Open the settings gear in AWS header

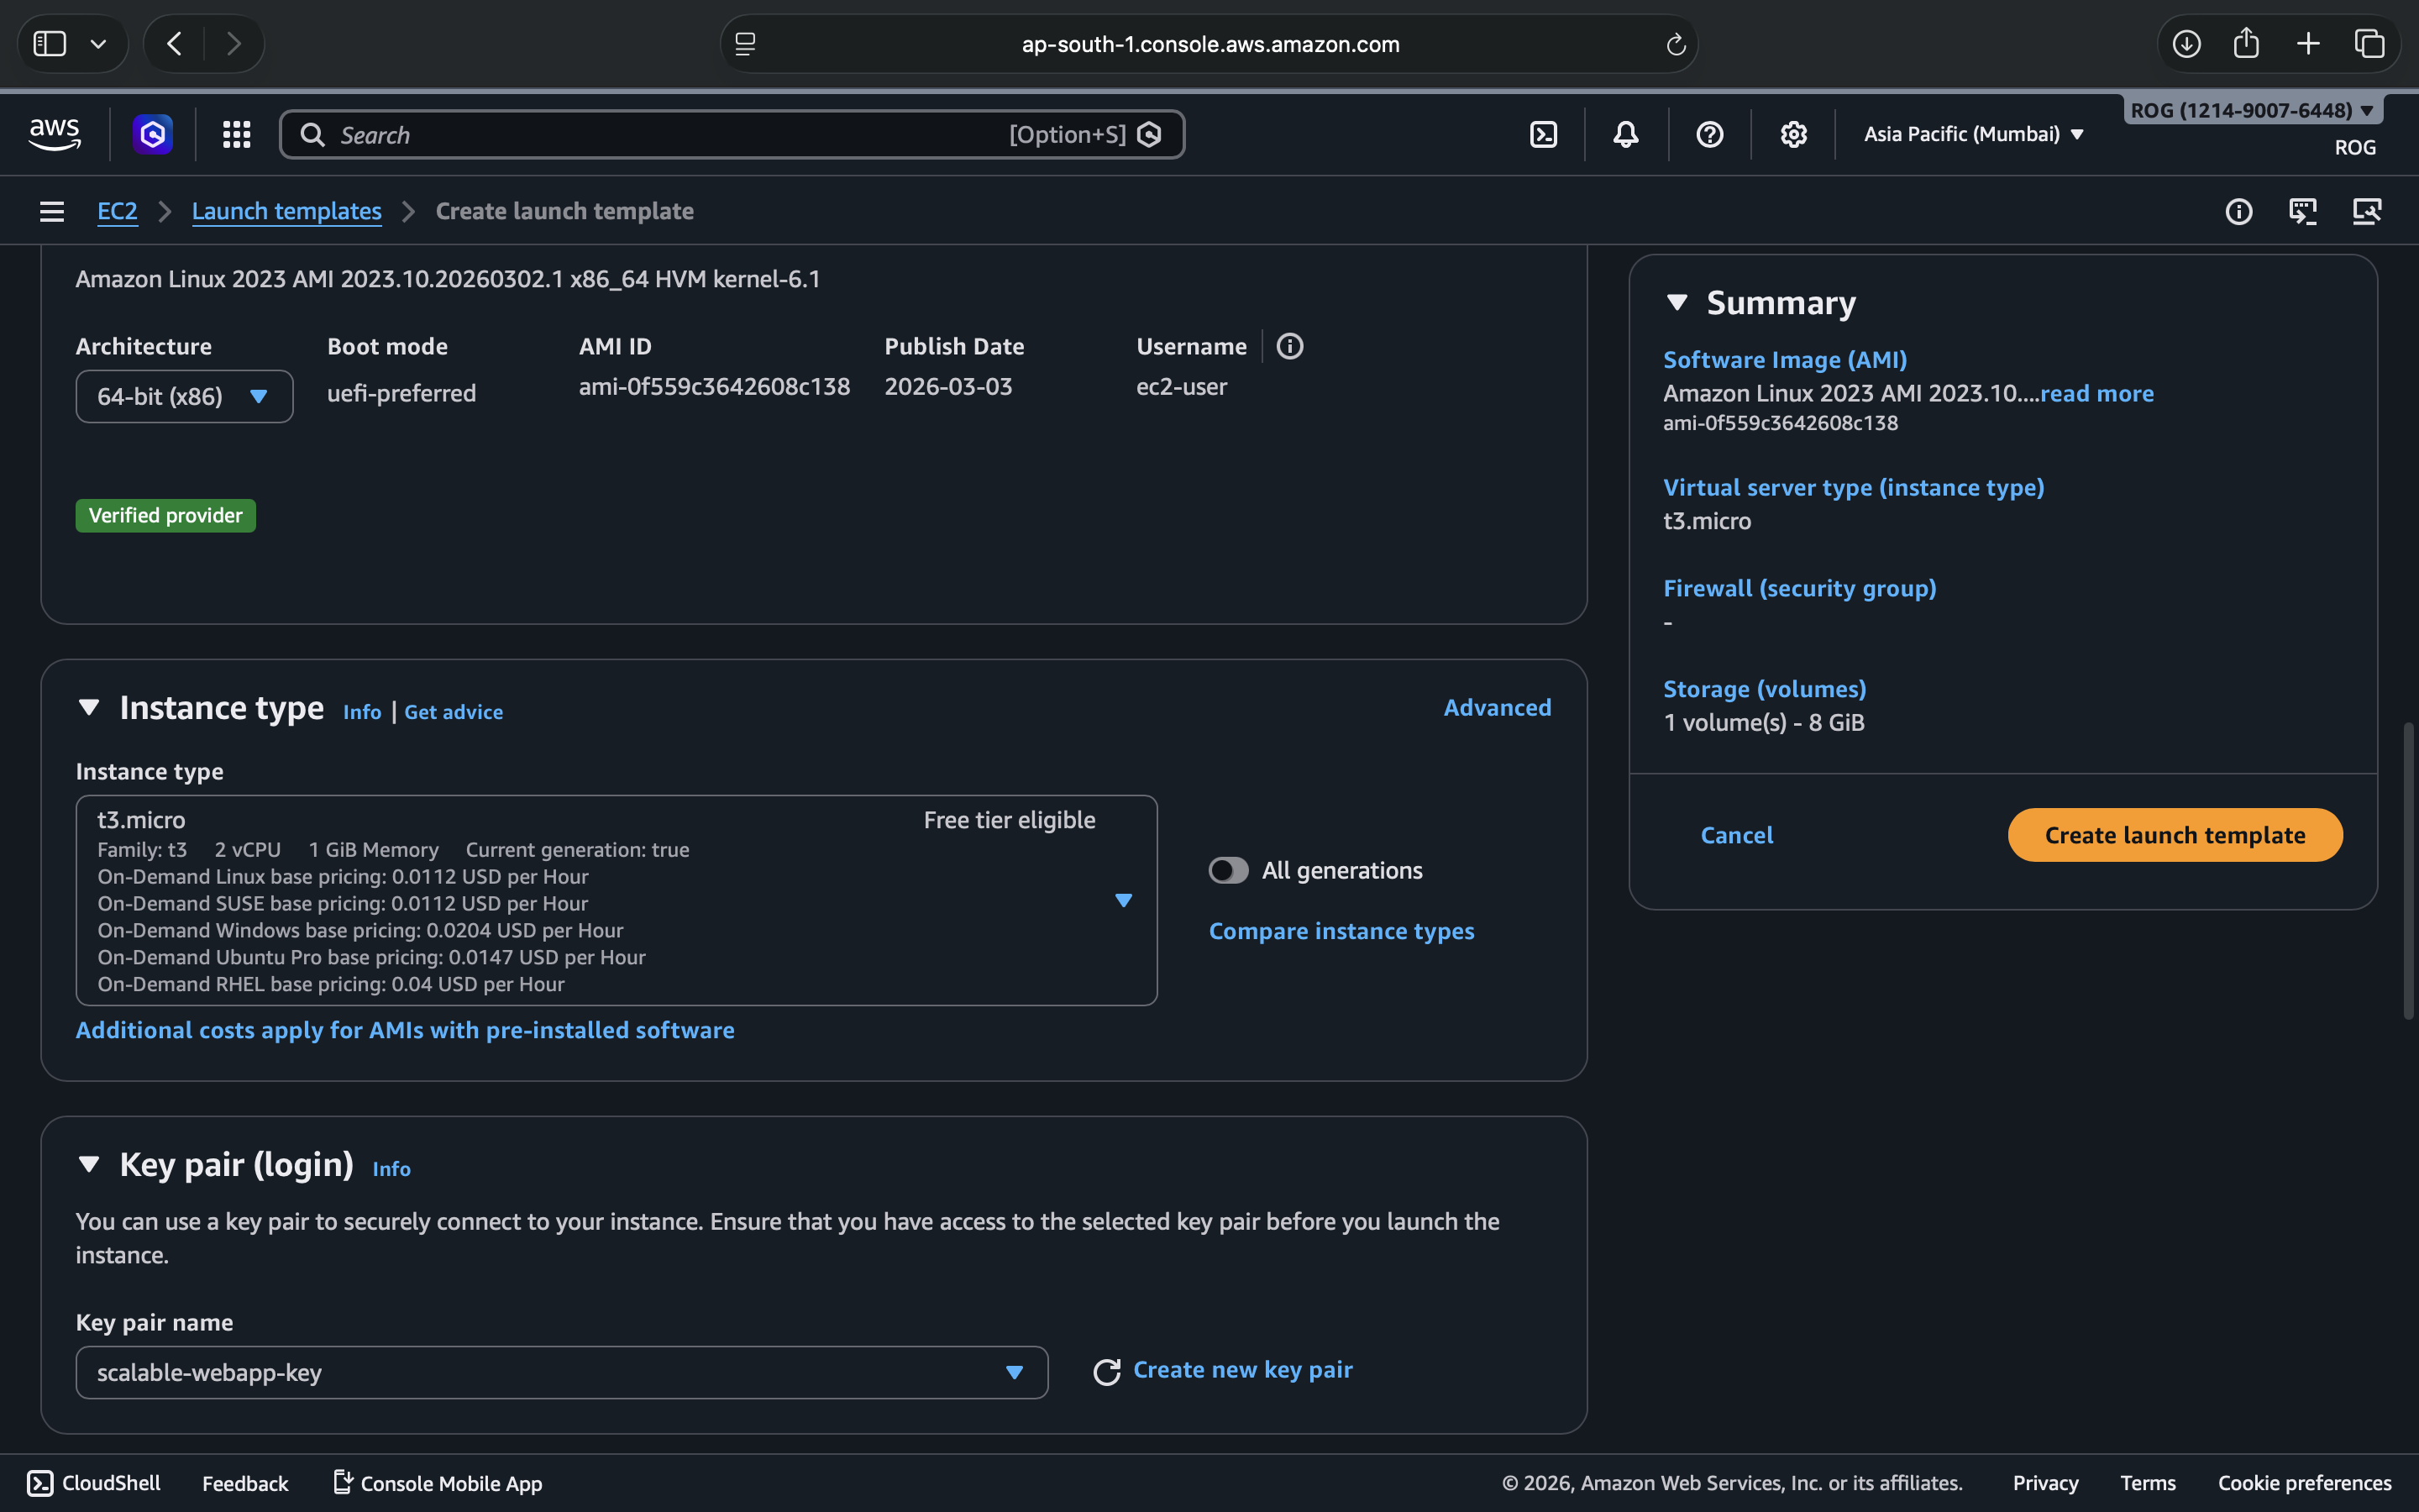(x=1793, y=134)
